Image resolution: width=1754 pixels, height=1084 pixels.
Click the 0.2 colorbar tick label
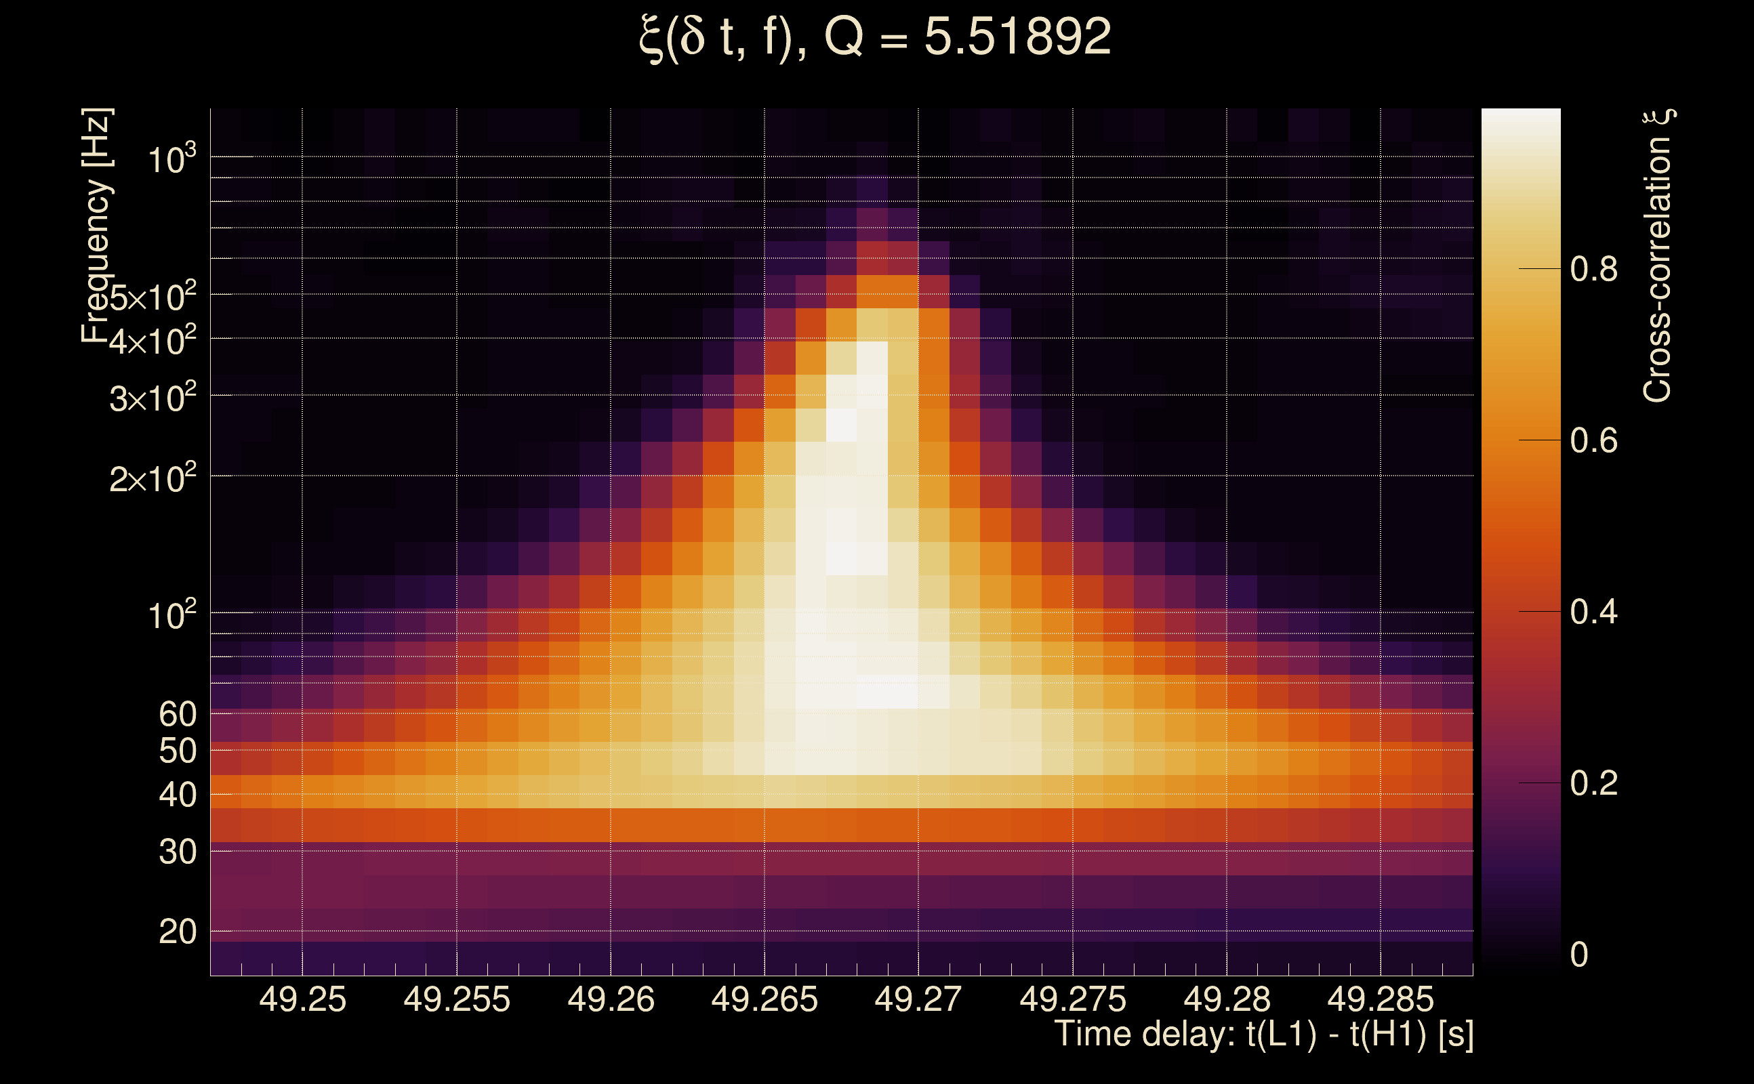(x=1593, y=784)
